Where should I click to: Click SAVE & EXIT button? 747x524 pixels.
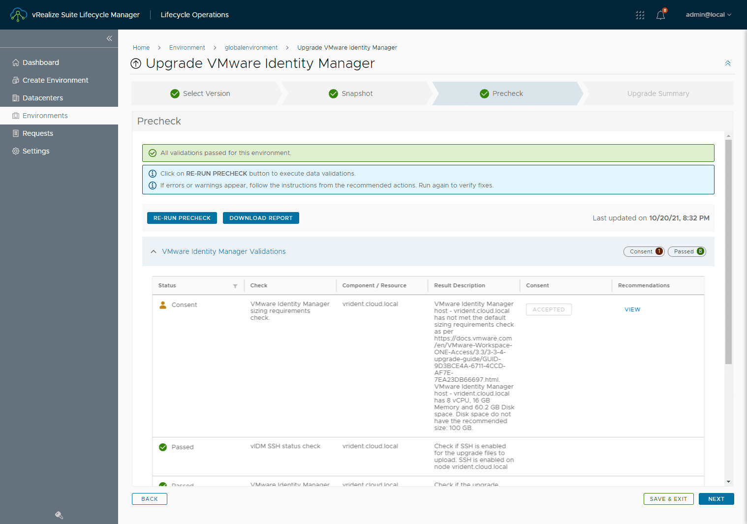tap(668, 499)
